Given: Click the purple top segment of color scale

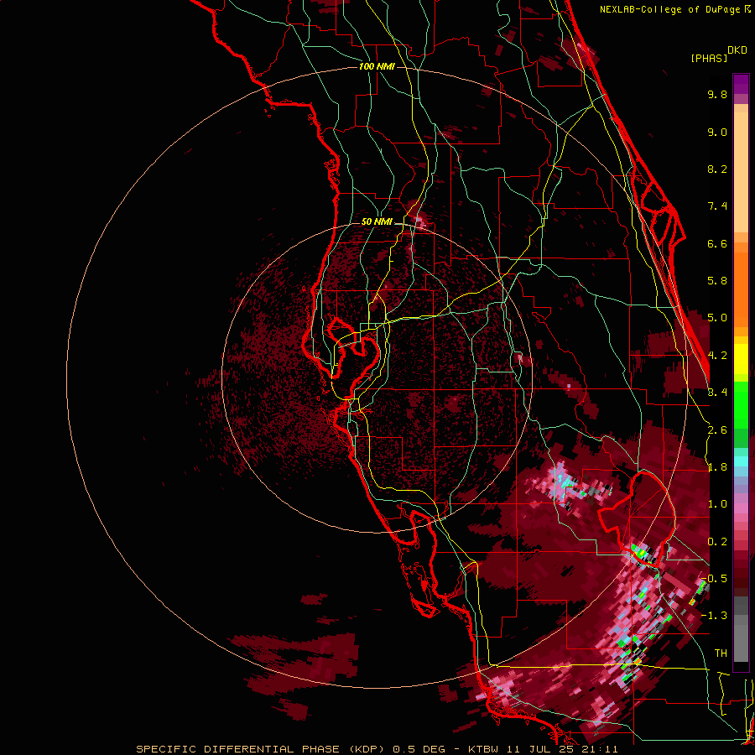Looking at the screenshot, I should click(x=741, y=84).
